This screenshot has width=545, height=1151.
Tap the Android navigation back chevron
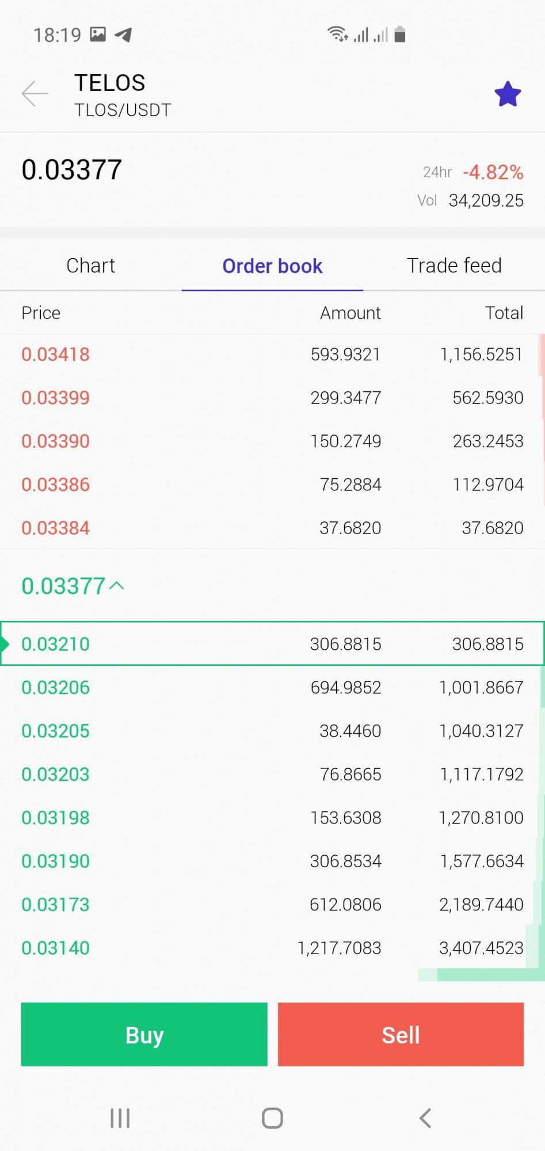point(425,1118)
